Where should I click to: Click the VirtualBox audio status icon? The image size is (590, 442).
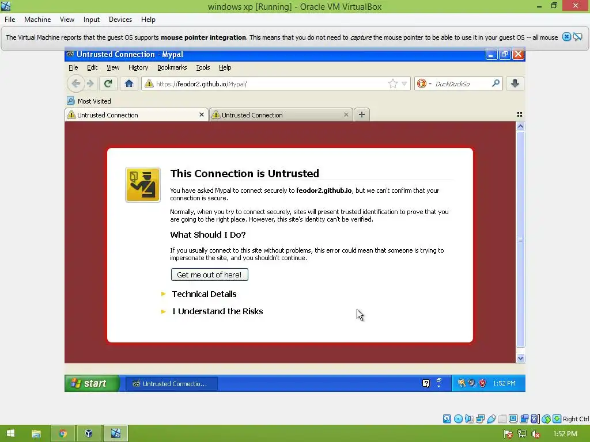pyautogui.click(x=469, y=419)
